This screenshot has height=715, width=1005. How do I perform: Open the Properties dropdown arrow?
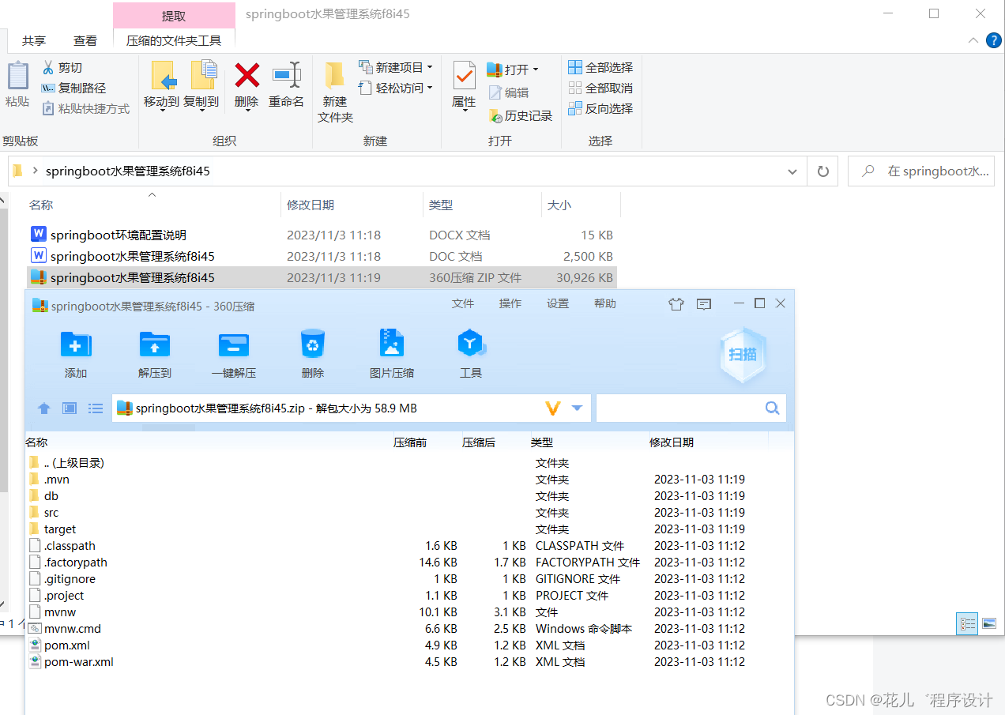tap(464, 110)
